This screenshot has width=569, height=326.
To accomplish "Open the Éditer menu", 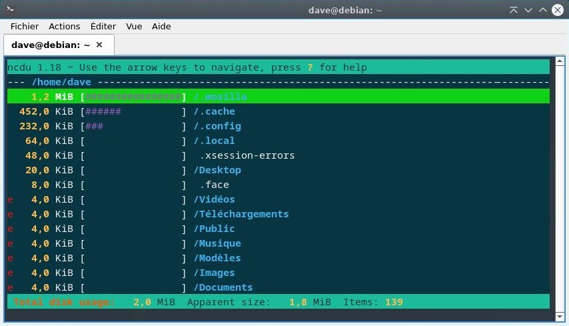I will [x=103, y=26].
